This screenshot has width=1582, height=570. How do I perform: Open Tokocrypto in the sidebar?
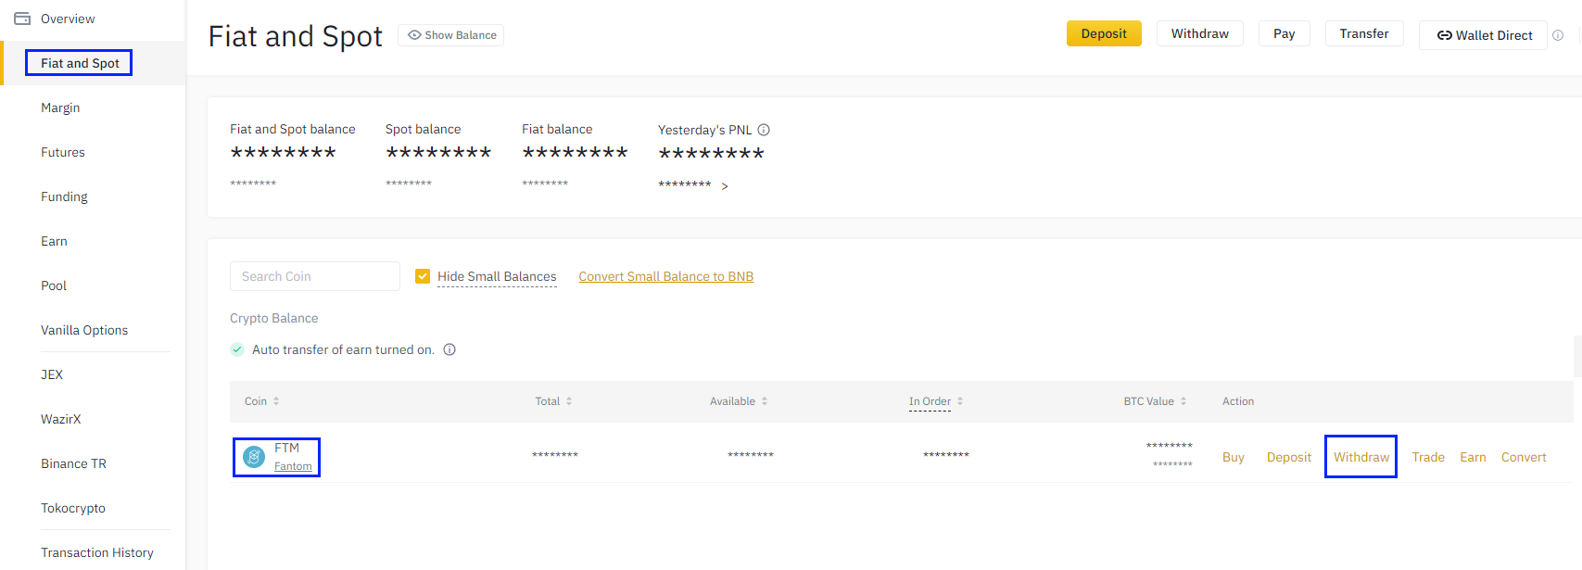(73, 508)
